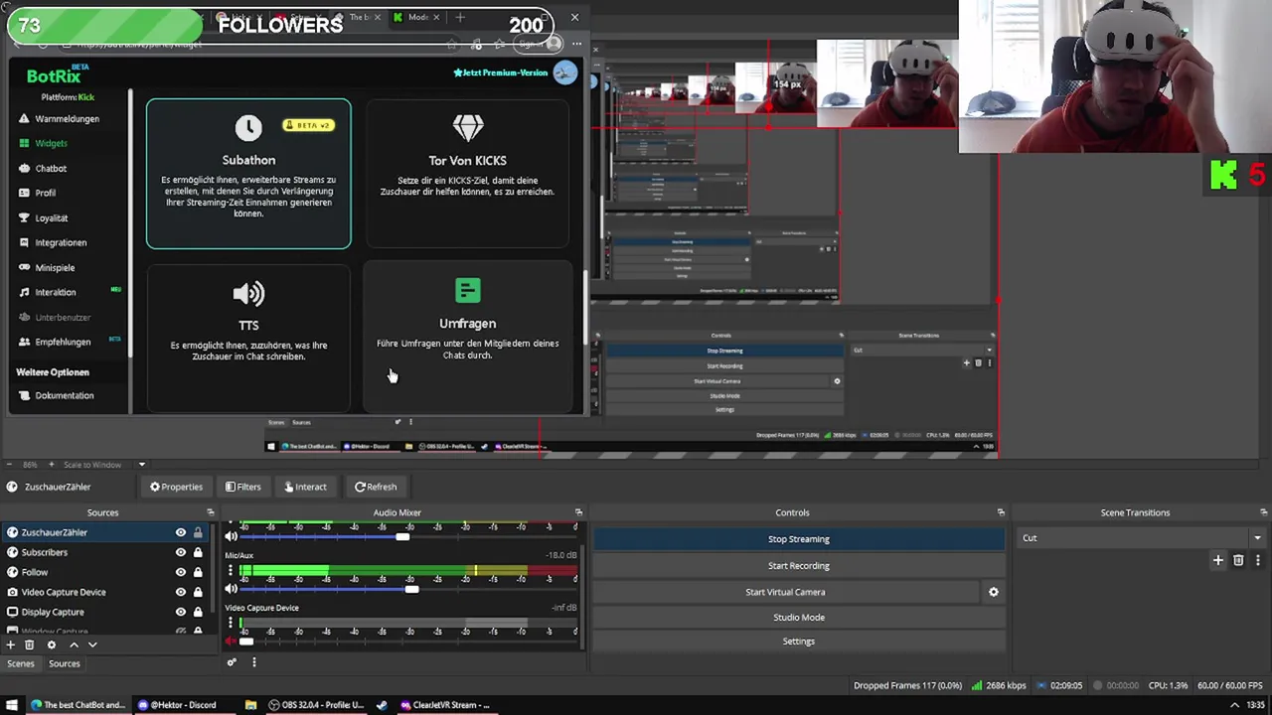Select the Subathon widget clock icon
Image resolution: width=1272 pixels, height=715 pixels.
pos(248,127)
